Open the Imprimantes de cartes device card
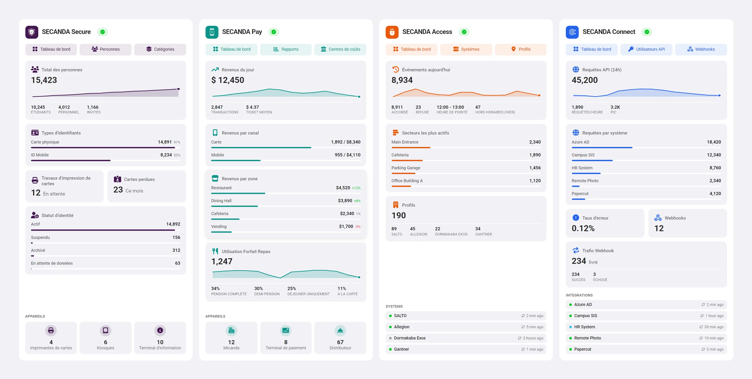Viewport: 752px width, 379px height. pyautogui.click(x=51, y=338)
